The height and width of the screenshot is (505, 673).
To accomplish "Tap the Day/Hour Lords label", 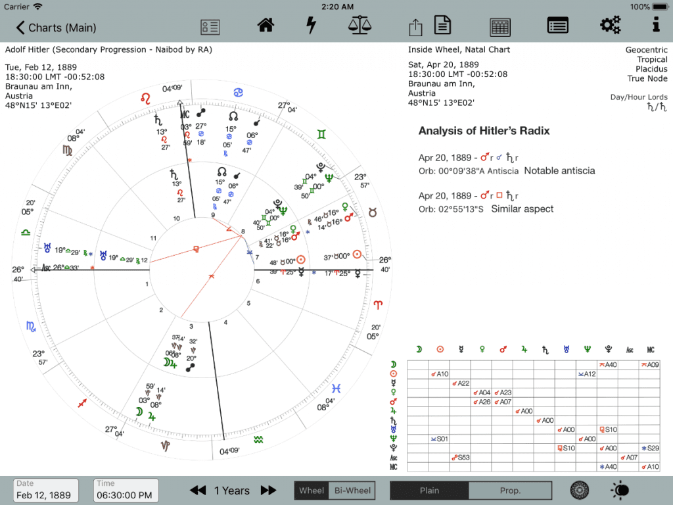I will tap(639, 97).
